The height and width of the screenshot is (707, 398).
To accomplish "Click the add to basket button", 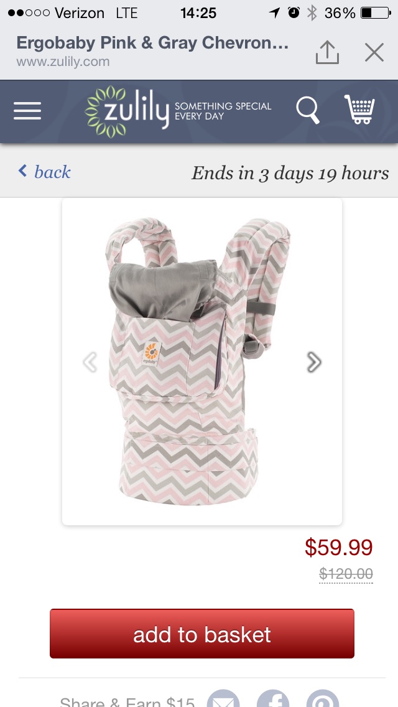I will pos(202,634).
